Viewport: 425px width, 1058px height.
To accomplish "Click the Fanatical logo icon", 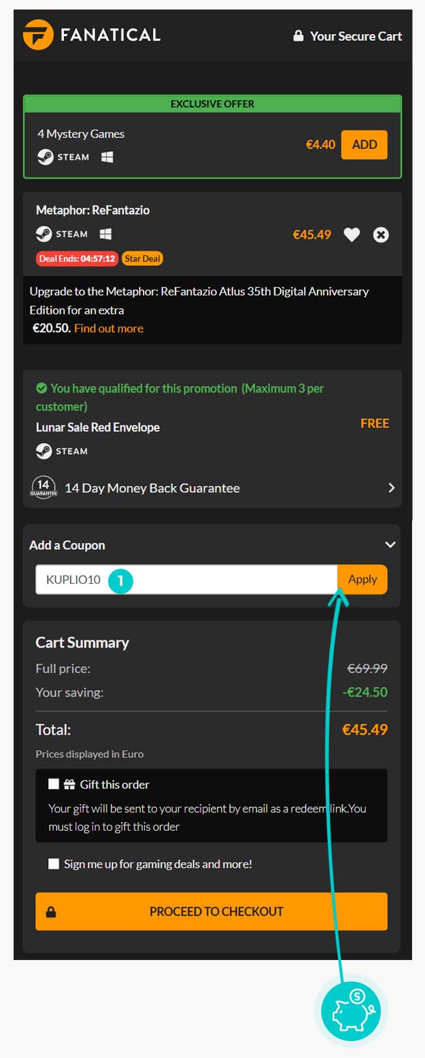I will click(38, 35).
